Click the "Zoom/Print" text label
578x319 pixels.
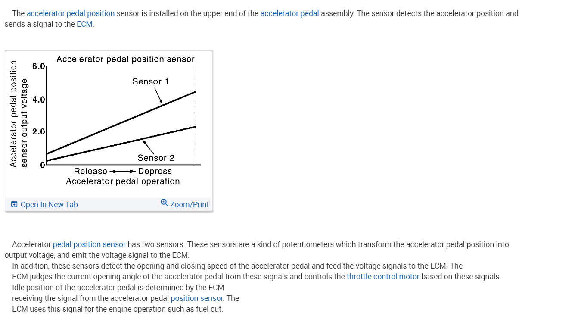point(190,205)
